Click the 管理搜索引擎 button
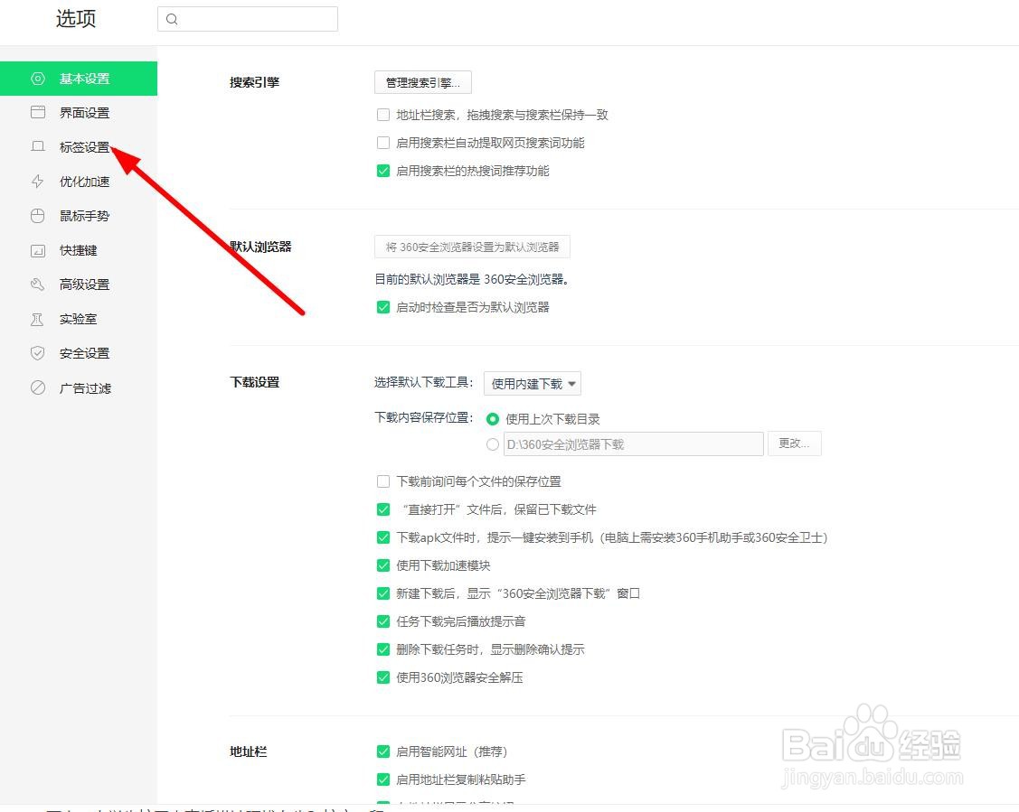This screenshot has height=812, width=1019. [x=422, y=82]
